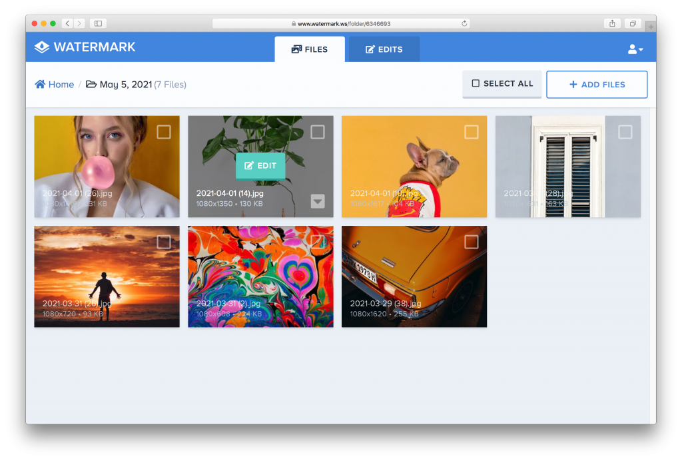Open the sunset silhouette thumbnail
The width and height of the screenshot is (682, 461).
107,276
